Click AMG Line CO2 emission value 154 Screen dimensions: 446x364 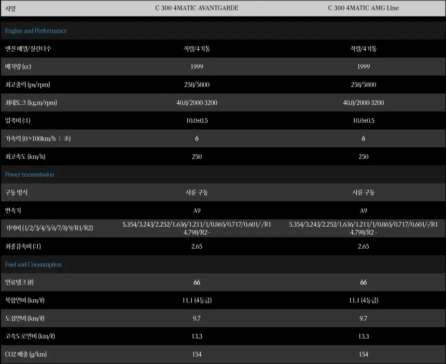point(364,354)
